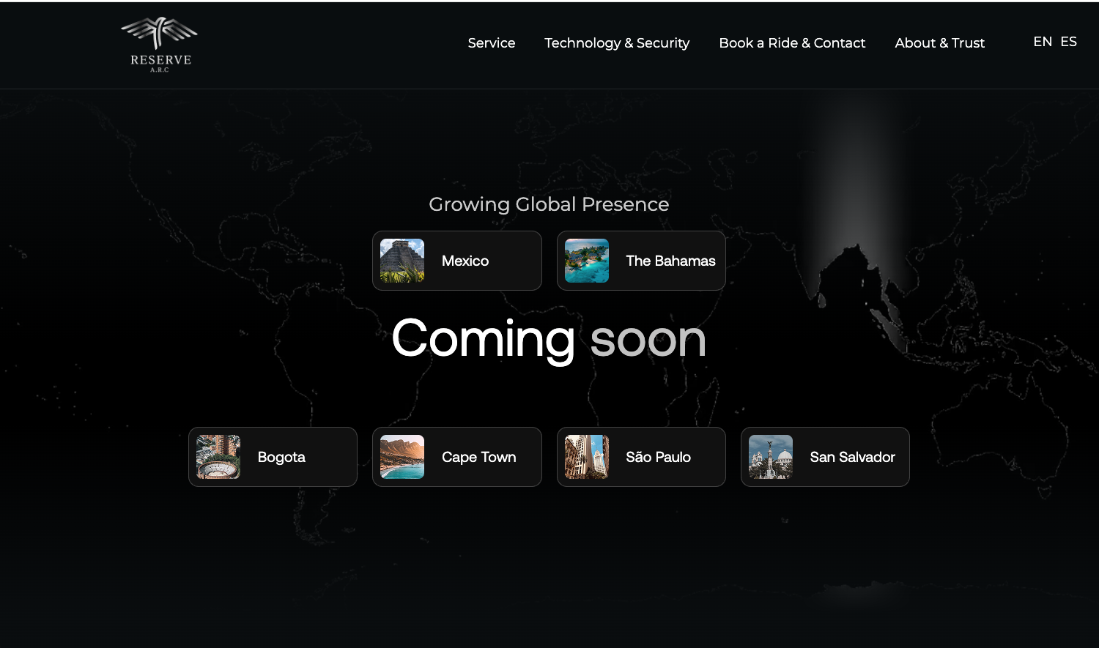
Task: Select The Bahamas location label
Action: 670,261
